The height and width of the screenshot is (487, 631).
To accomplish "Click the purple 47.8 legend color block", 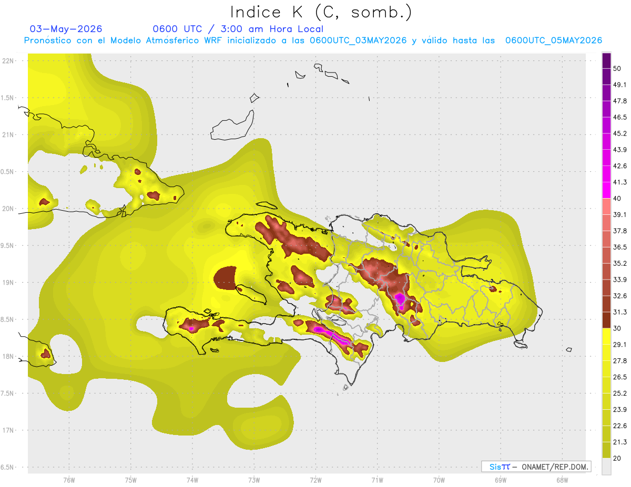I will pos(606,93).
